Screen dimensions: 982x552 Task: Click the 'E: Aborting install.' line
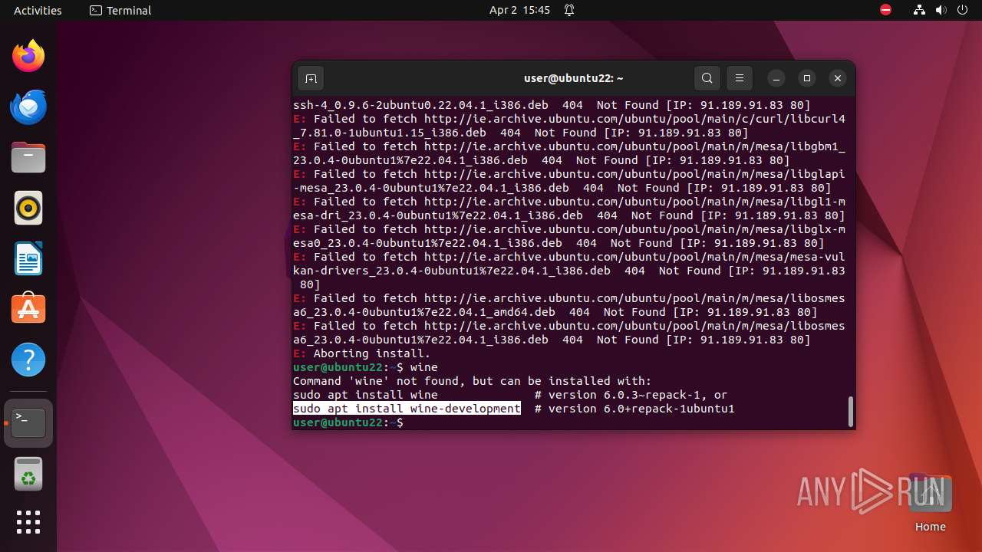click(362, 353)
